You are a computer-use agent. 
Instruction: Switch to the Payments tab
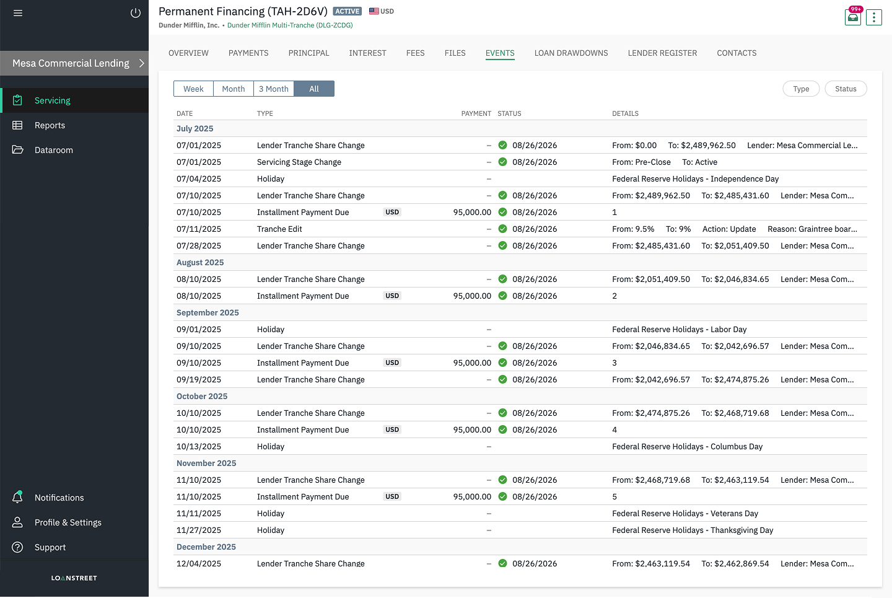tap(248, 53)
